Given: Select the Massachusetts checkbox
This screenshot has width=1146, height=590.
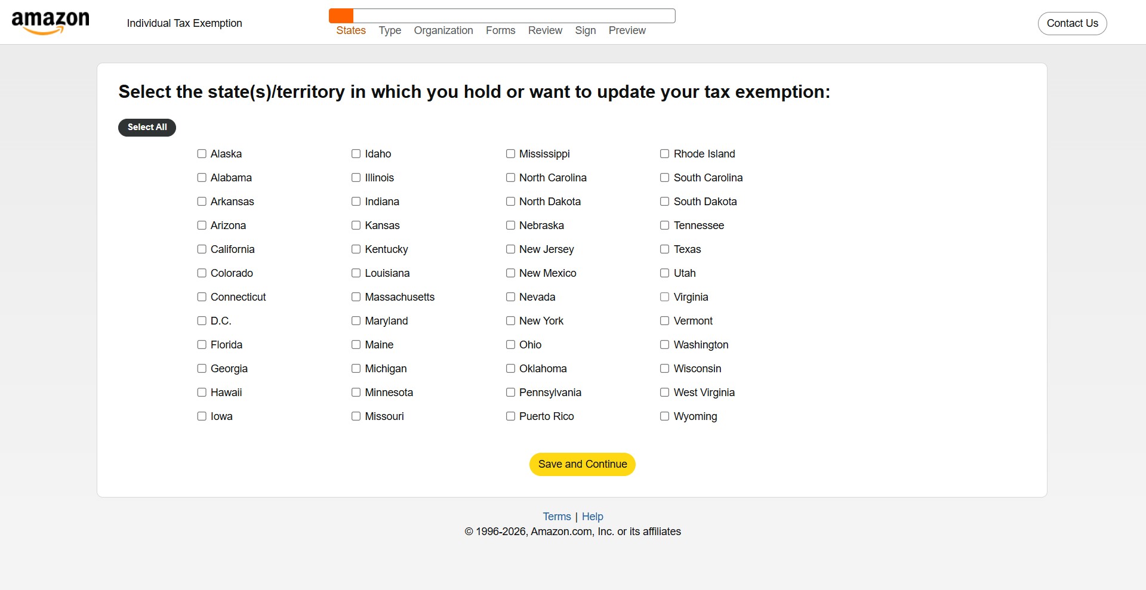Looking at the screenshot, I should [x=356, y=296].
